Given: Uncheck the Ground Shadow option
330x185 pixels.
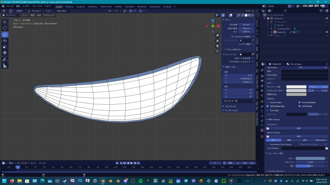Looking at the screenshot, I should point(299,102).
